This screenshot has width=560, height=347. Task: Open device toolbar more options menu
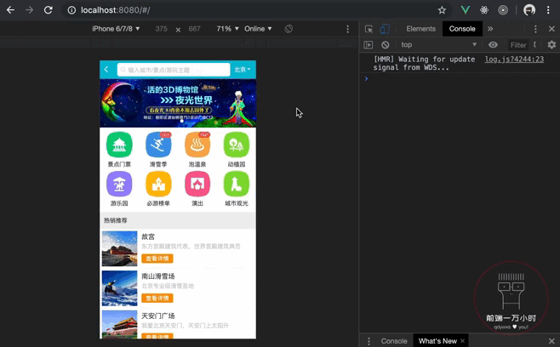347,29
